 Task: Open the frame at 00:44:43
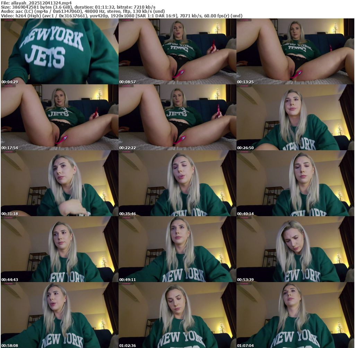tap(60, 249)
